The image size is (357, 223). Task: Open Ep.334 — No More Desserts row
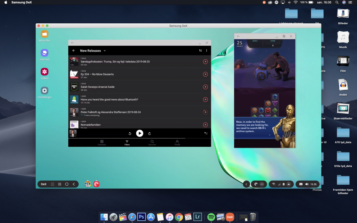tap(139, 74)
